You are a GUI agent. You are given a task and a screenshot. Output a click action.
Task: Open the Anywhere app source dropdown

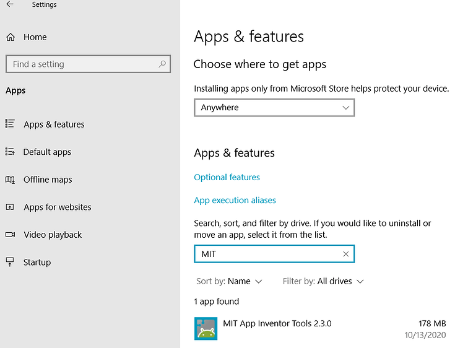pyautogui.click(x=274, y=108)
